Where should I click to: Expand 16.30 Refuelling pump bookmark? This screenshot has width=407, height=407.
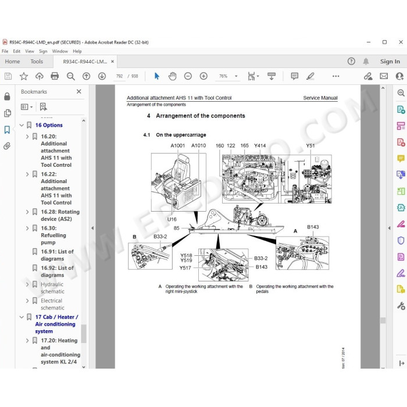coord(27,228)
